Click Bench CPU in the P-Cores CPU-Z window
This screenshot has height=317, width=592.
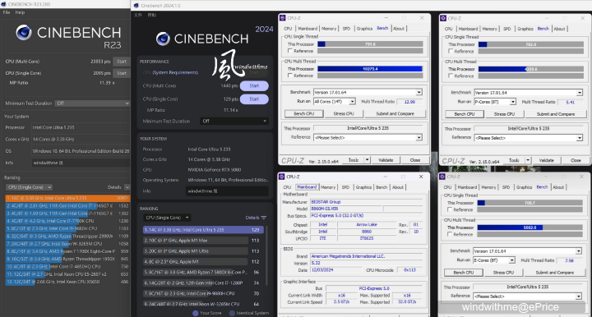(464, 114)
